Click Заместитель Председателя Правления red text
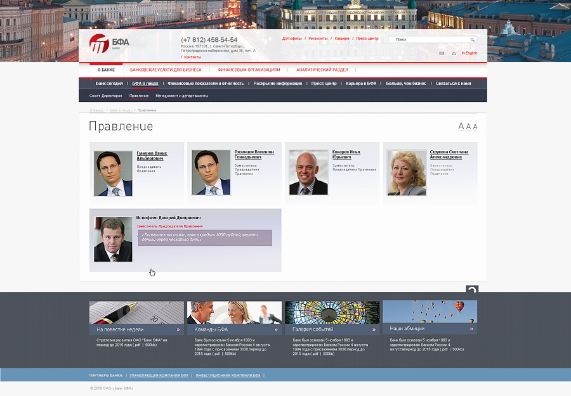 169,226
